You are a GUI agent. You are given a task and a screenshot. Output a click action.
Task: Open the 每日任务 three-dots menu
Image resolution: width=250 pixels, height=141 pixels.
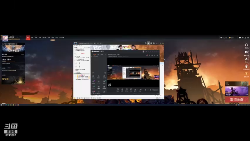coord(22,54)
